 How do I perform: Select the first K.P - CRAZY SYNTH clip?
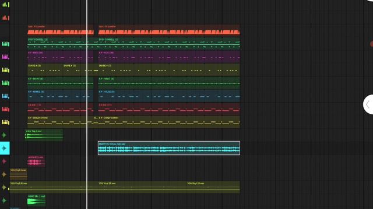[x=61, y=122]
